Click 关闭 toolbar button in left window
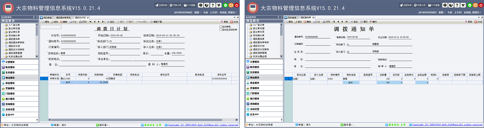The width and height of the screenshot is (484, 128). coord(234,22)
